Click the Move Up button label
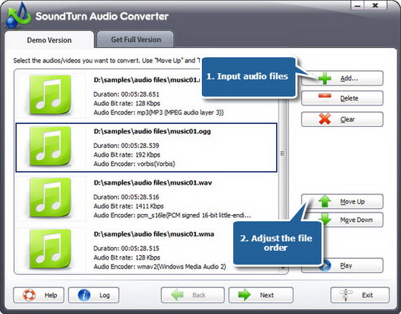Viewport: 401px width, 314px height. click(x=352, y=202)
